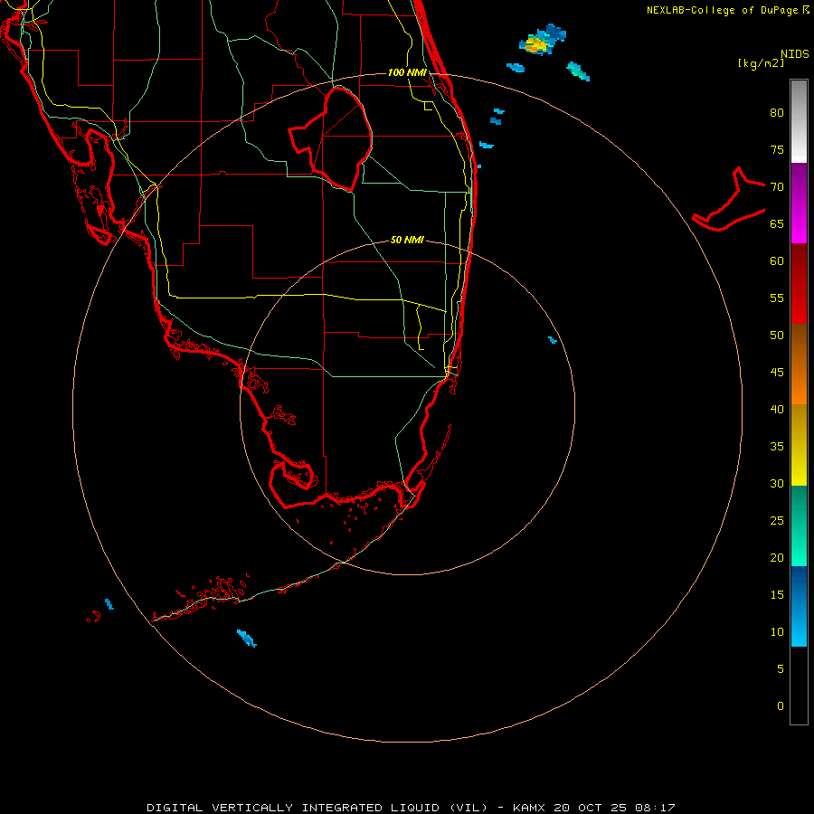Pick the brown-orange segment of the color bar

pyautogui.click(x=799, y=364)
